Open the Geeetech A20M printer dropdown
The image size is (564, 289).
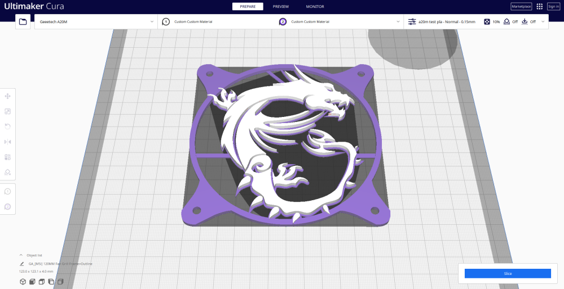(96, 22)
